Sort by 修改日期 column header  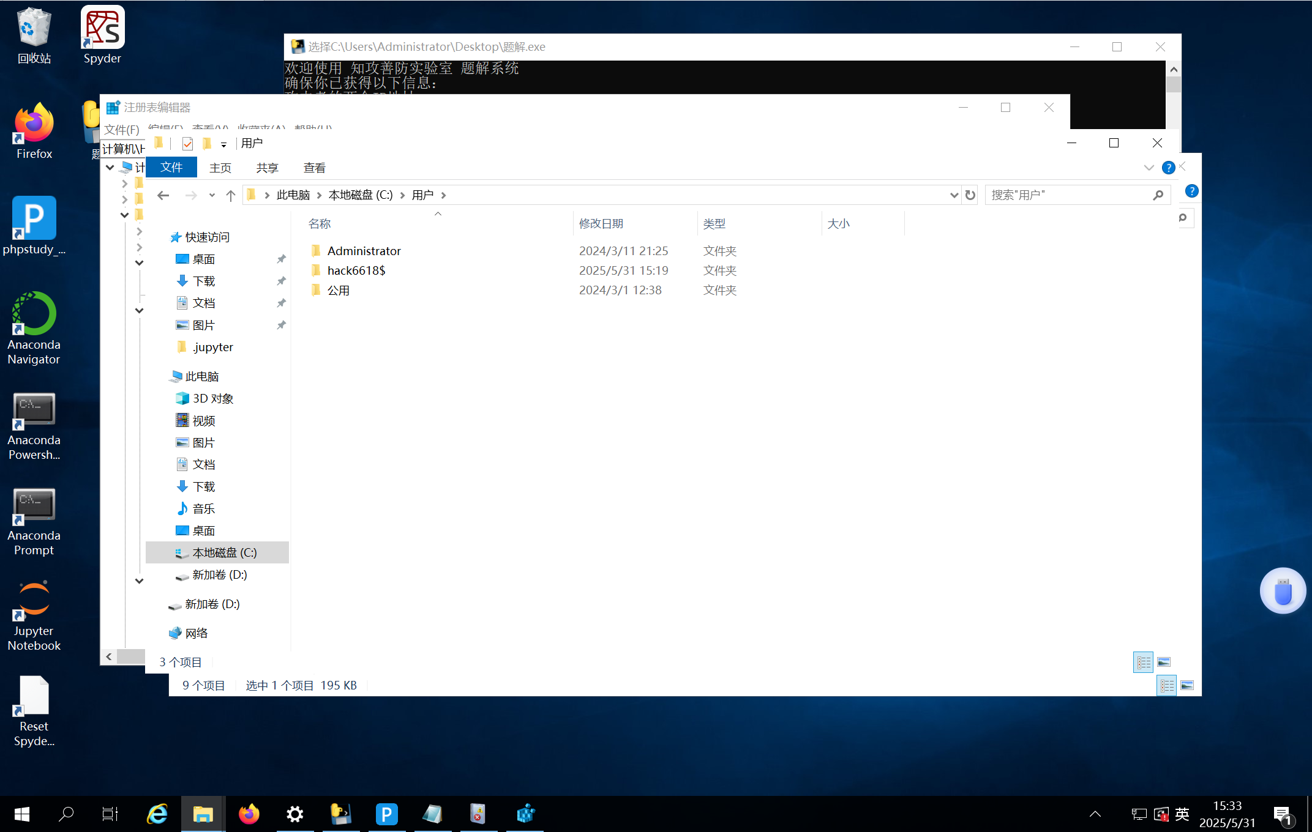click(601, 224)
